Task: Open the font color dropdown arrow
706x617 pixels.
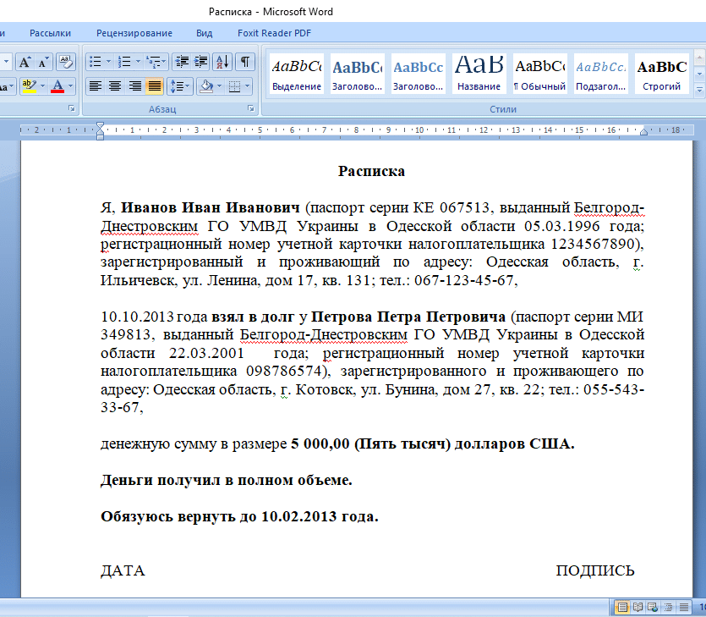Action: [x=70, y=86]
